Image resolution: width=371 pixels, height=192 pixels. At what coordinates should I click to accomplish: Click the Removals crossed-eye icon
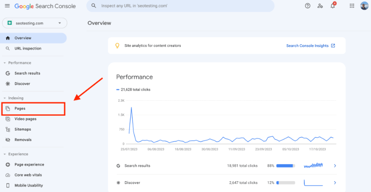8,140
